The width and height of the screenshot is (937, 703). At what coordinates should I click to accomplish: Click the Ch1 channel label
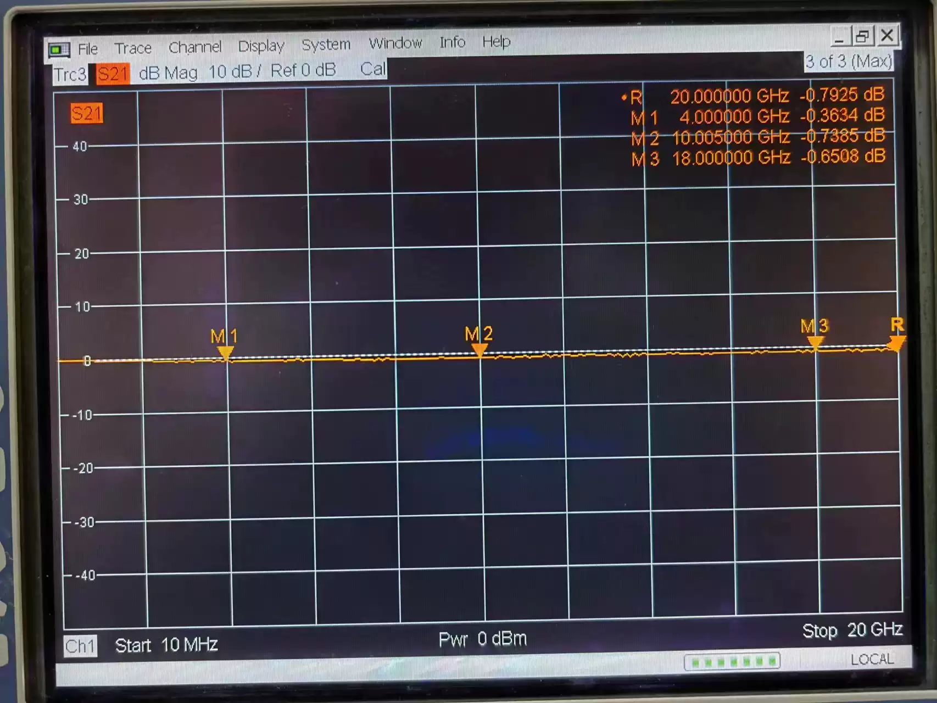pyautogui.click(x=80, y=646)
